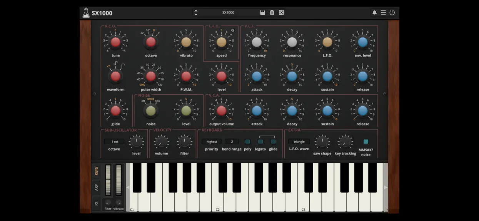Viewport: 479px width, 221px height.
Task: Switch to the ARP tab
Action: 97,188
